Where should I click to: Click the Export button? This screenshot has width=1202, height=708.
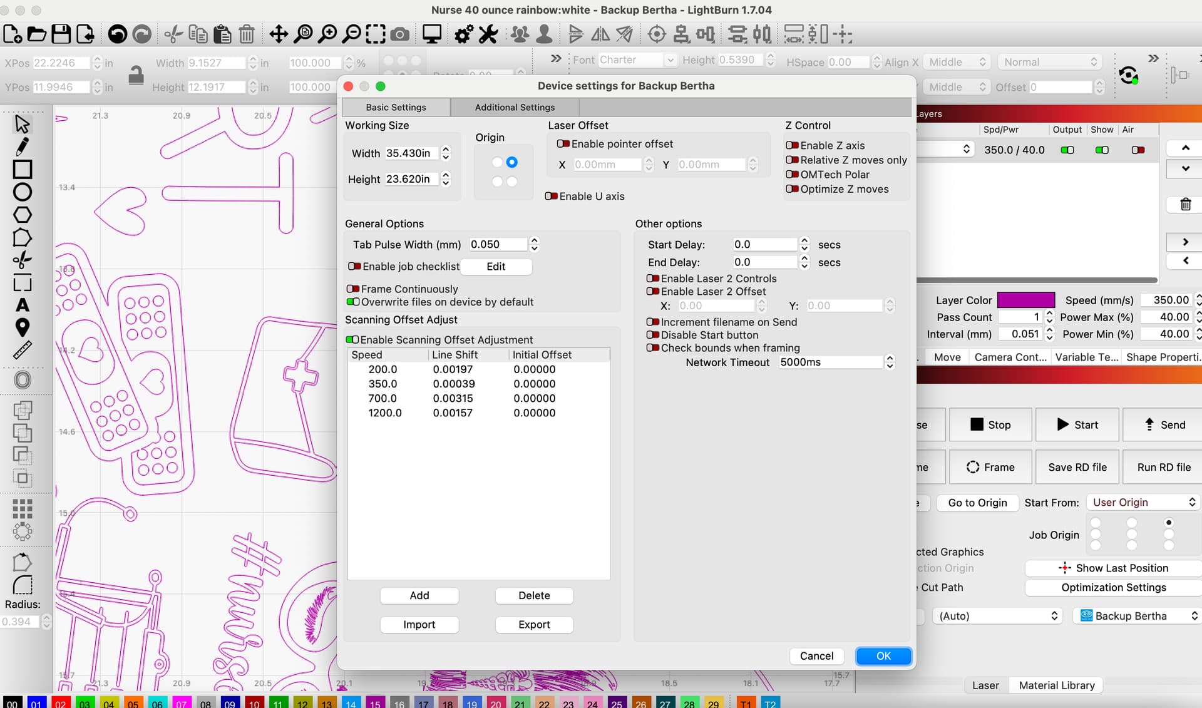tap(534, 624)
